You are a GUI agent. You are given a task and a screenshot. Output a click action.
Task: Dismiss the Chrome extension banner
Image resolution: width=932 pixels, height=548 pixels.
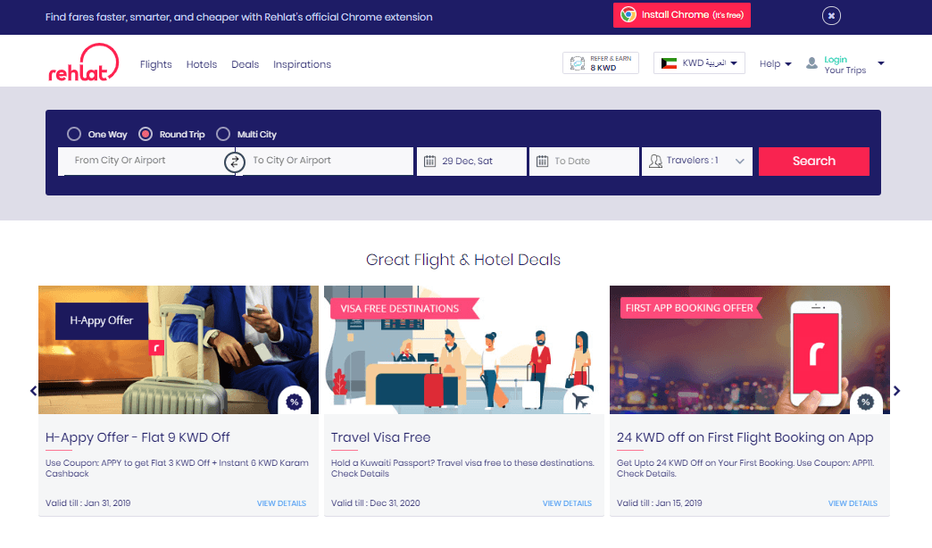coord(831,15)
